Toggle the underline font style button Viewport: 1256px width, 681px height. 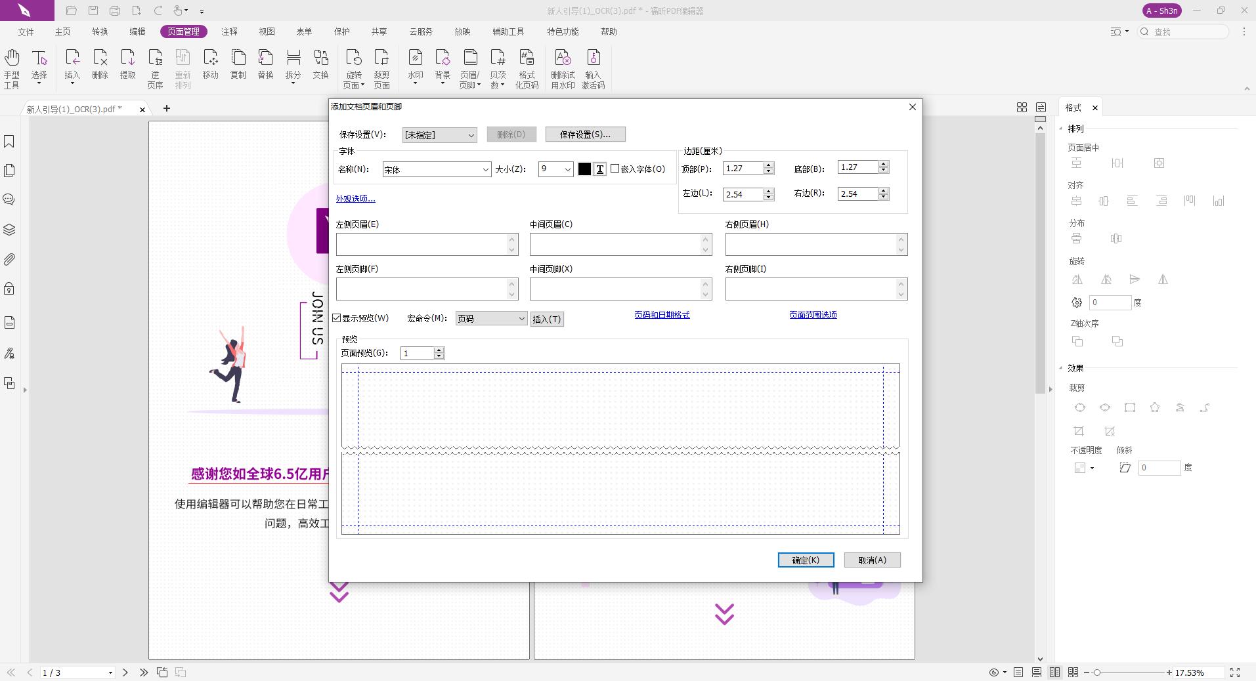tap(599, 169)
